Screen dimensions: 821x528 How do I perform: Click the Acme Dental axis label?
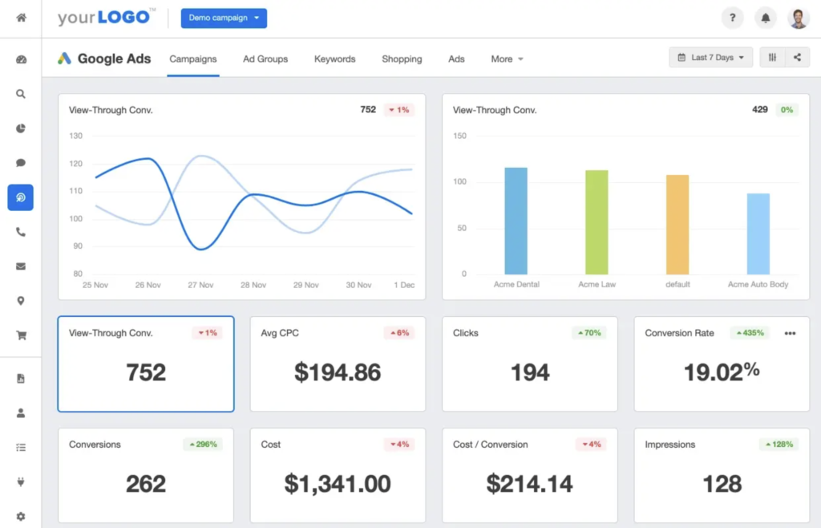pos(516,284)
